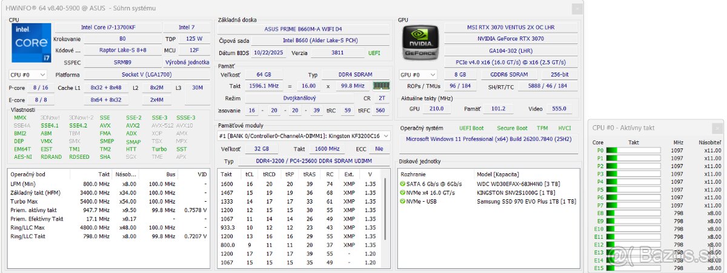
Task: Click the P-core 8 / 16 count
Action: [40, 88]
